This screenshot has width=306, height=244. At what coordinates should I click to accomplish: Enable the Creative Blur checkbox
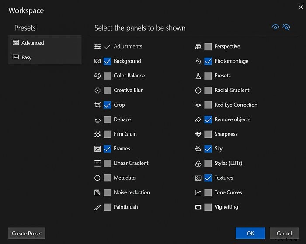pyautogui.click(x=107, y=91)
